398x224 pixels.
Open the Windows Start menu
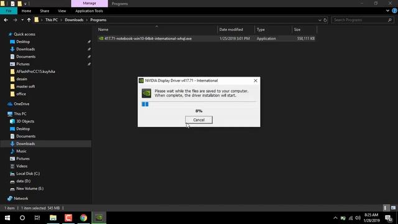pyautogui.click(x=7, y=218)
